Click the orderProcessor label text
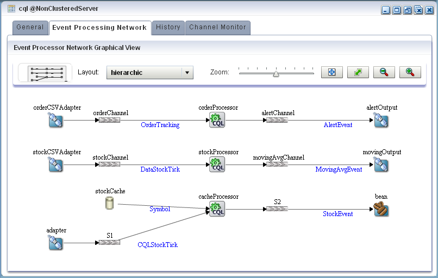438x278 pixels. (218, 108)
